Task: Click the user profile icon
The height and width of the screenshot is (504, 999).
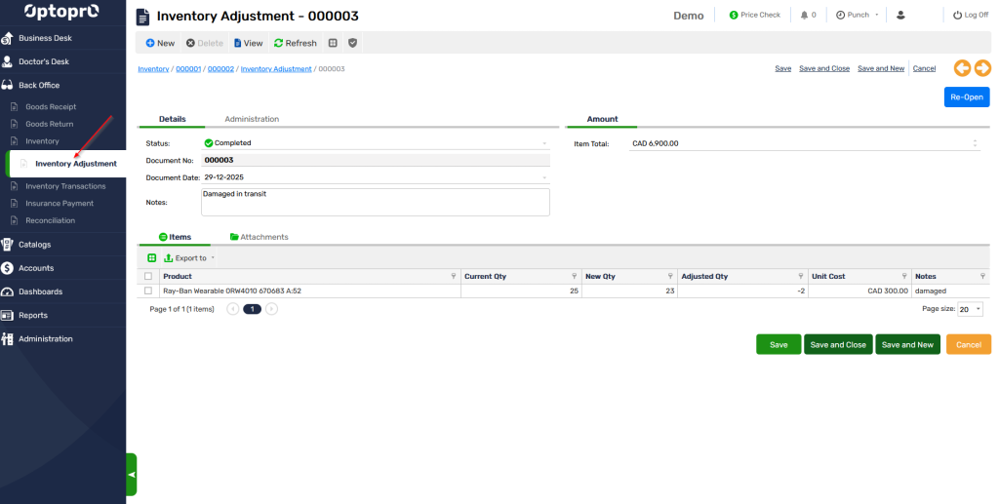Action: [899, 16]
